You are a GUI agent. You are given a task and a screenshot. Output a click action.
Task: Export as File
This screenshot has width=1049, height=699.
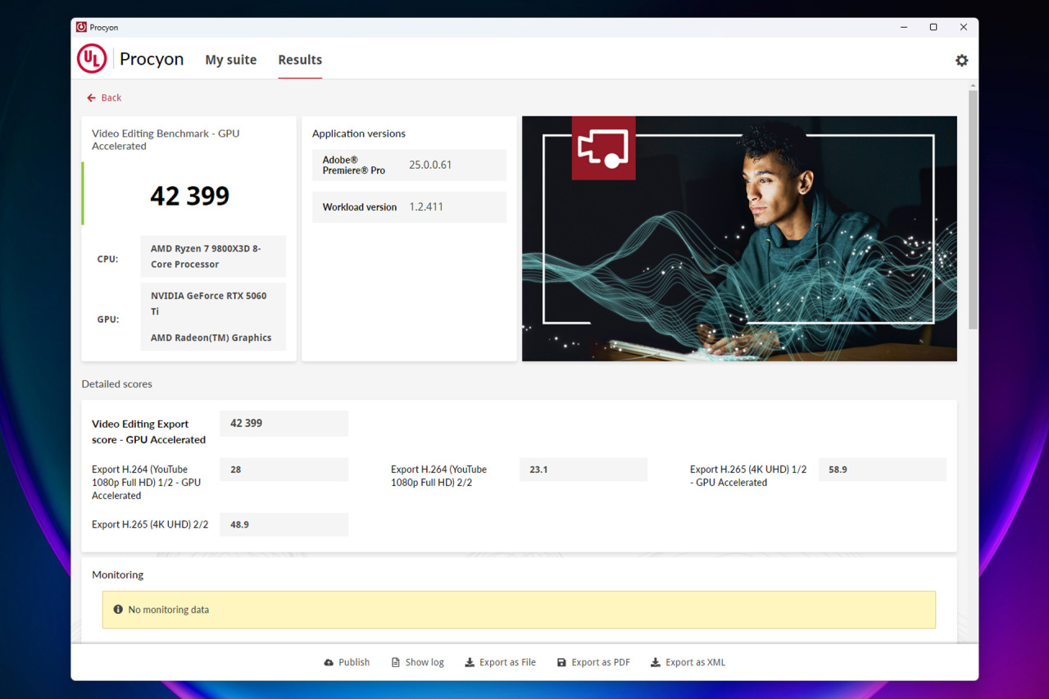coord(500,662)
